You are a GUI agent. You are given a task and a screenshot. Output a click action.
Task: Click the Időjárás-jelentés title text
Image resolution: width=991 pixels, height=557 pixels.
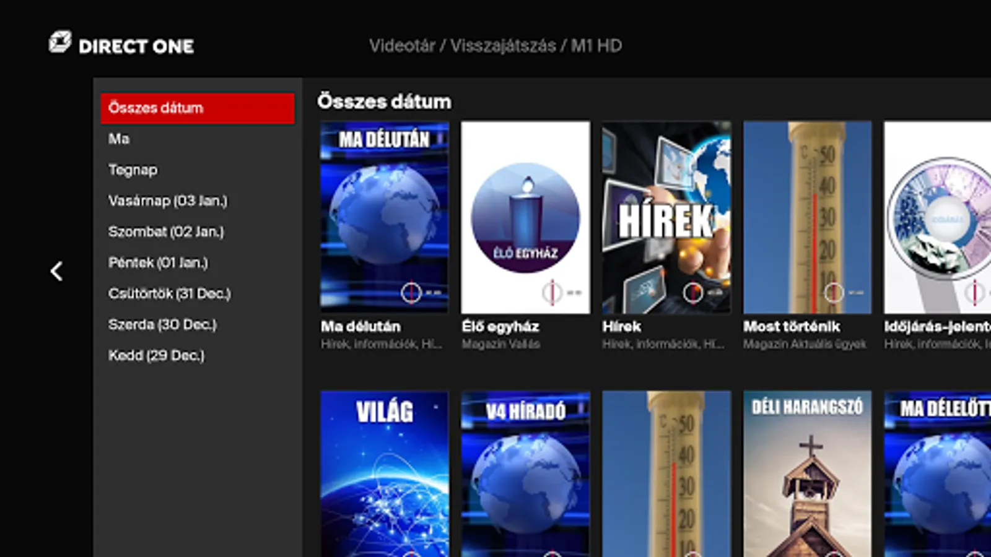938,327
